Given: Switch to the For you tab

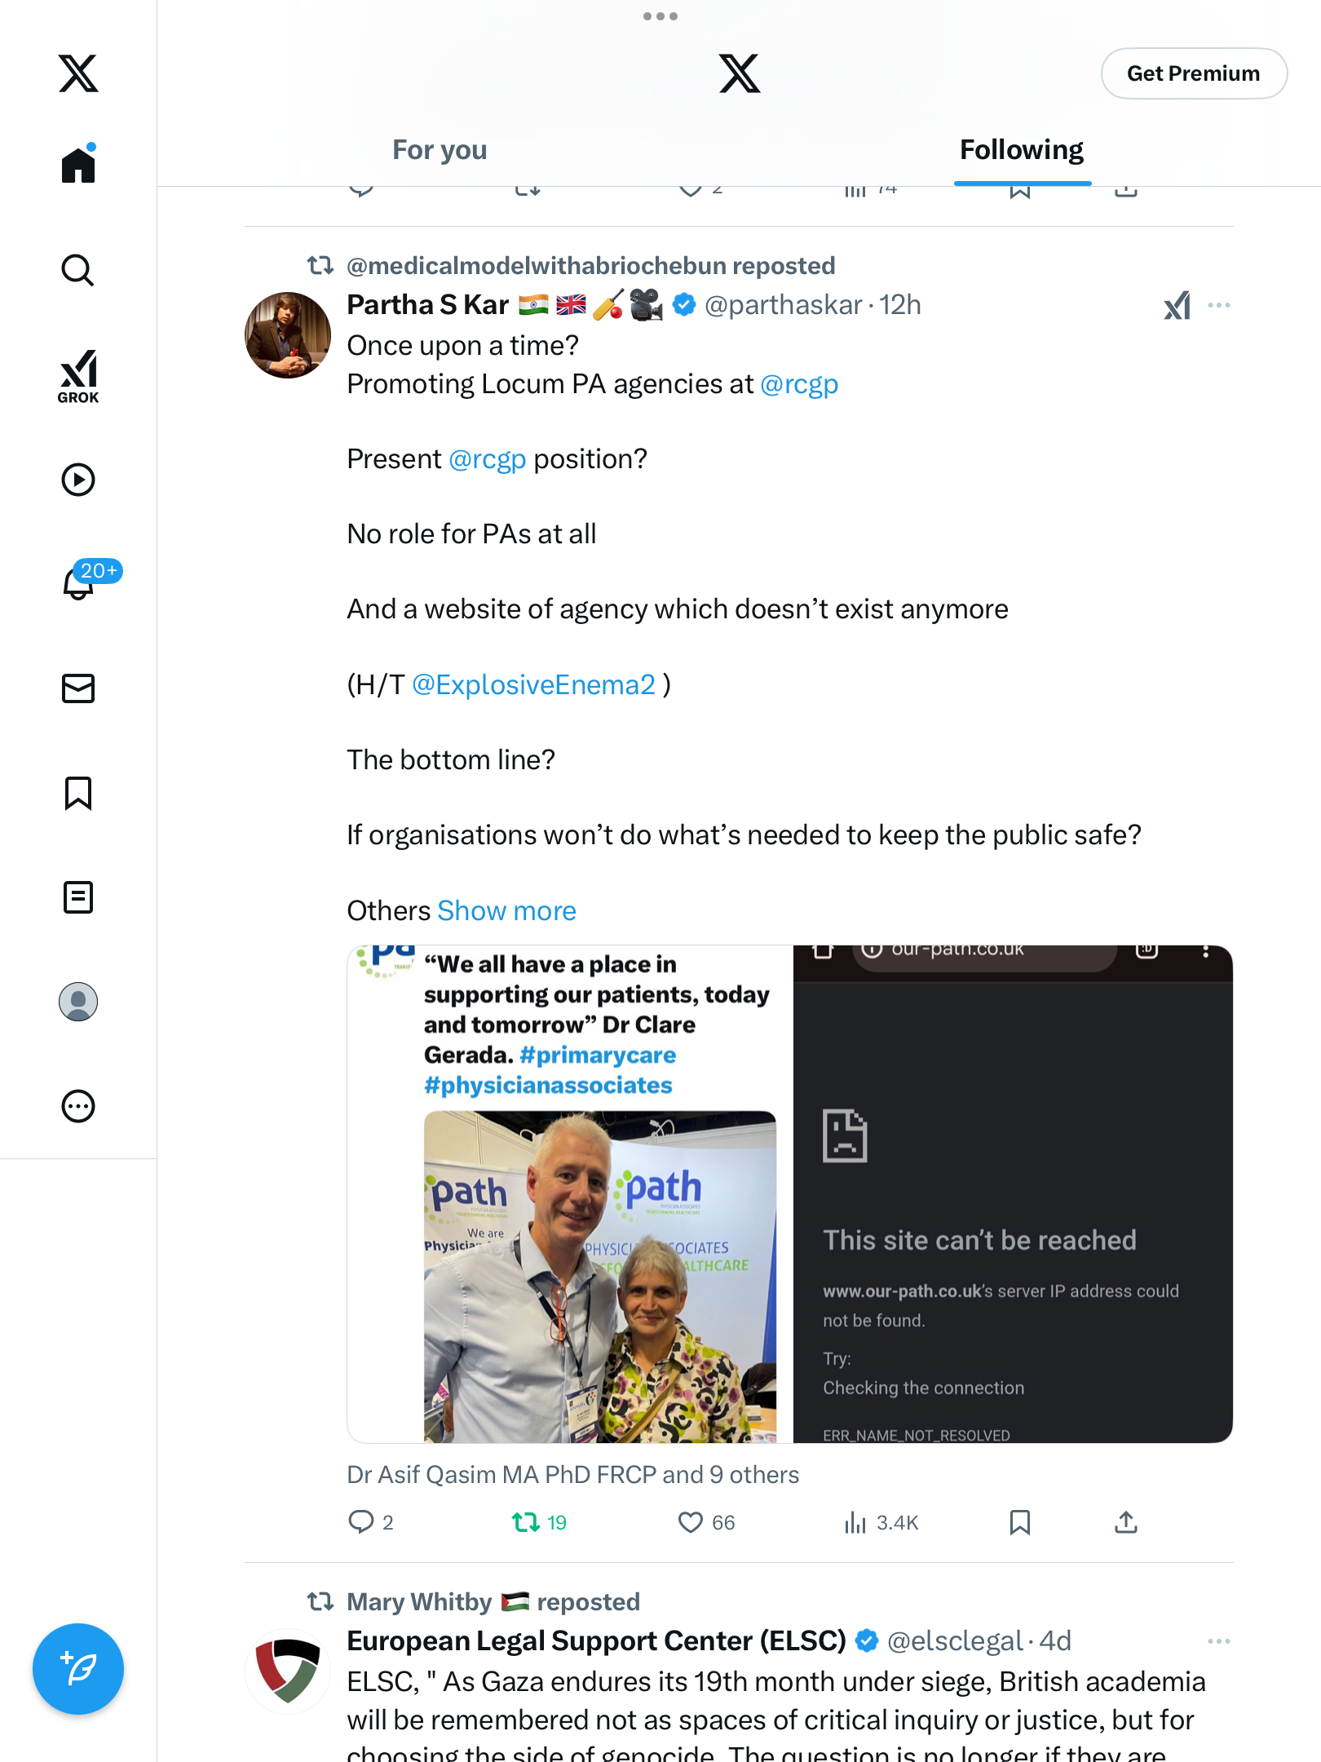Looking at the screenshot, I should (x=440, y=150).
